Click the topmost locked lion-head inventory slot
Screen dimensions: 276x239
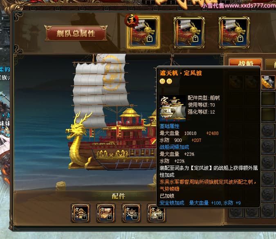click(x=268, y=130)
